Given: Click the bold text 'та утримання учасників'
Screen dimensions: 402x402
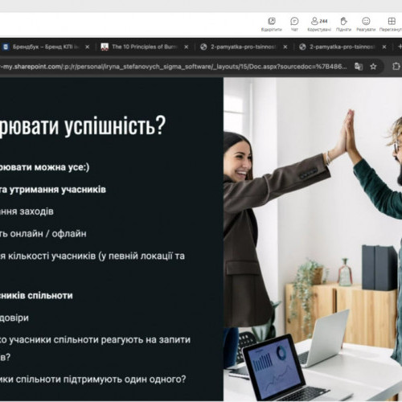Looking at the screenshot, I should coord(53,190).
